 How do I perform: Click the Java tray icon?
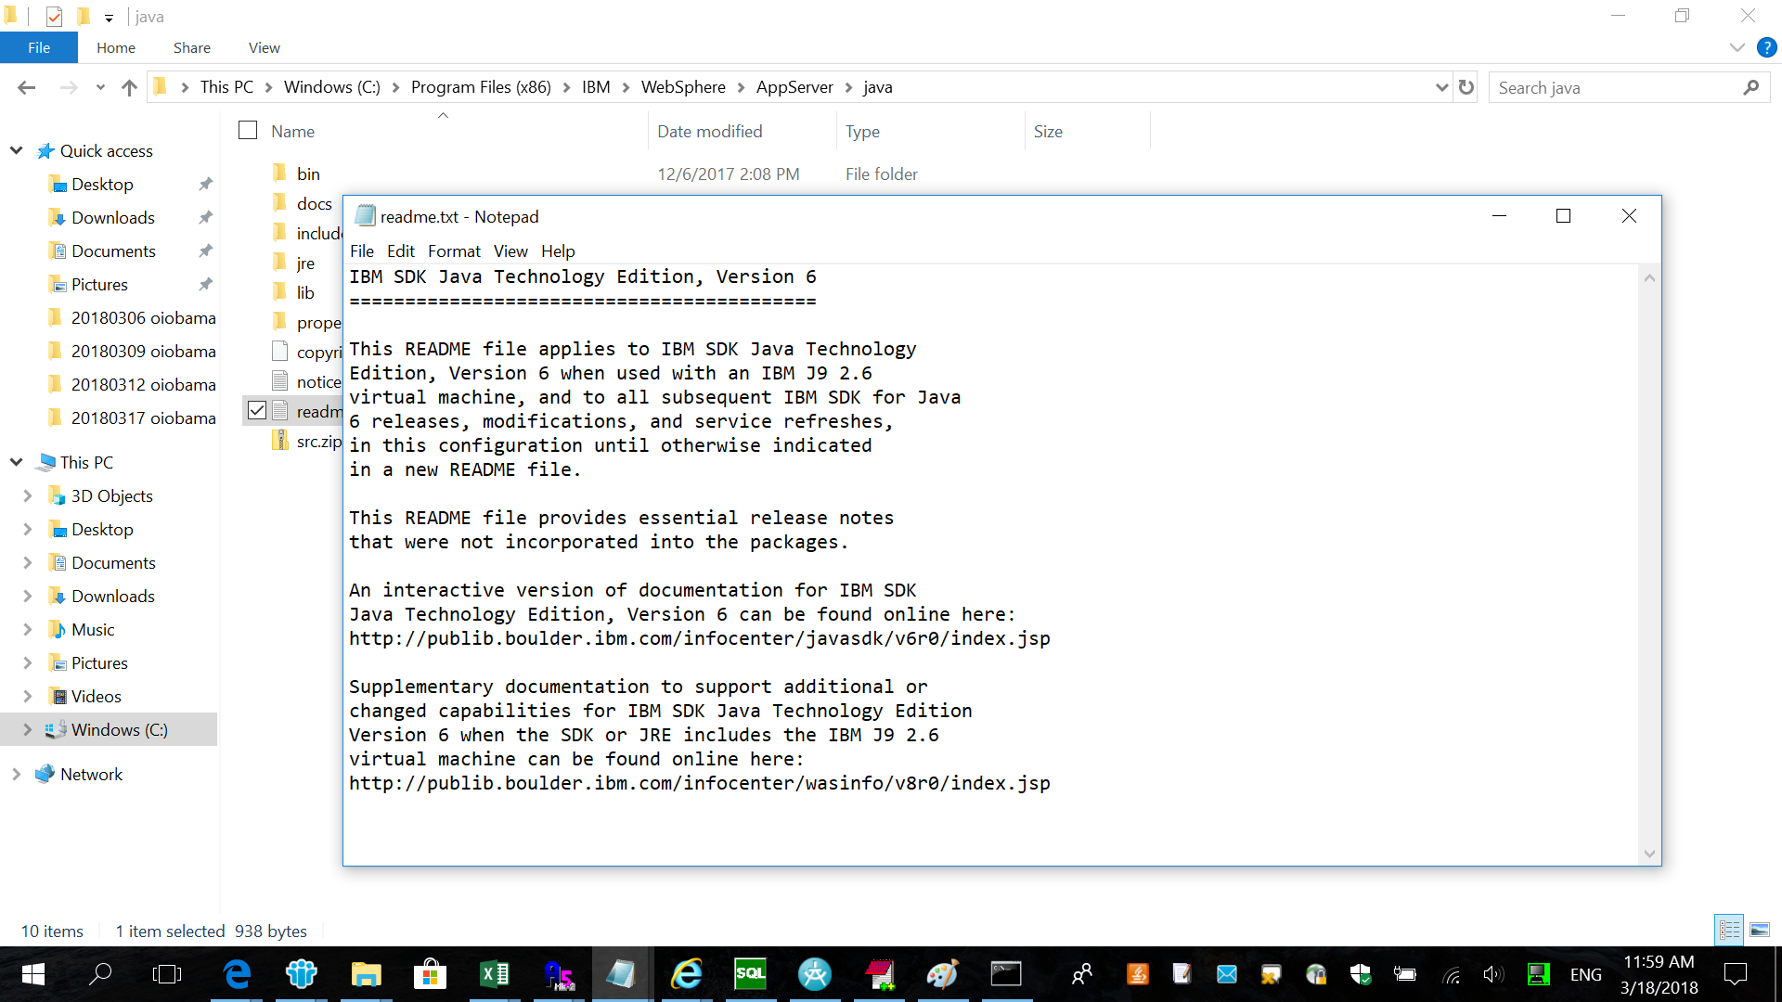pos(1138,974)
